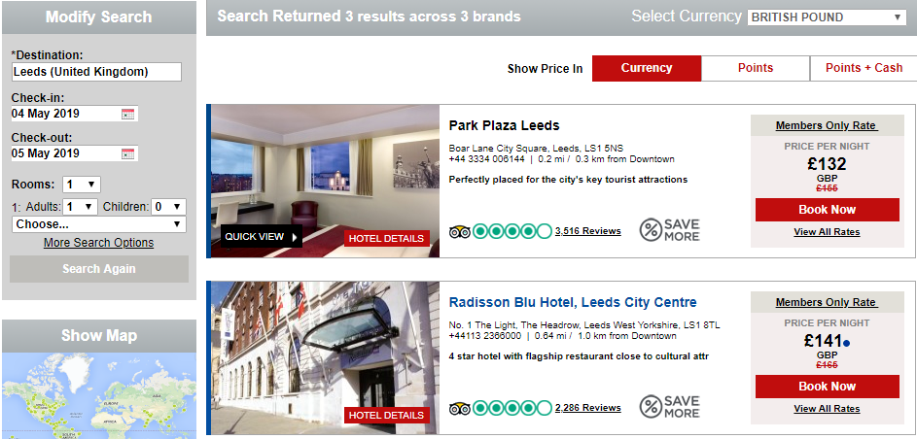
Task: Click Quick View arrow on Park Plaza image
Action: point(295,237)
